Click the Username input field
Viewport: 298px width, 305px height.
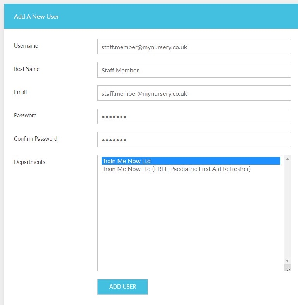[x=194, y=47]
